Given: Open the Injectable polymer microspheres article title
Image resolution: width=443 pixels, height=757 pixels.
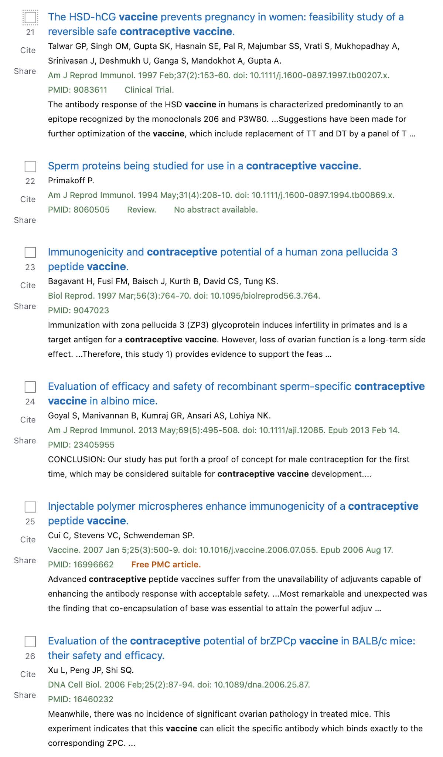Looking at the screenshot, I should point(233,513).
